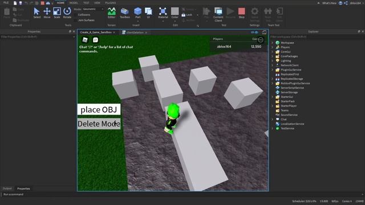365x205 pixels.
Task: Open the Color dropdown arrow
Action: [x=175, y=20]
